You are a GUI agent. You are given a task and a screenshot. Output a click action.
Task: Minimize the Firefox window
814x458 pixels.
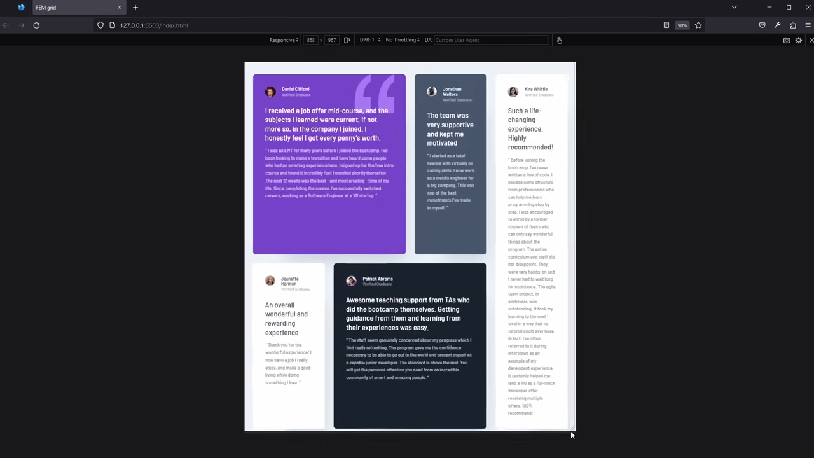coord(769,8)
